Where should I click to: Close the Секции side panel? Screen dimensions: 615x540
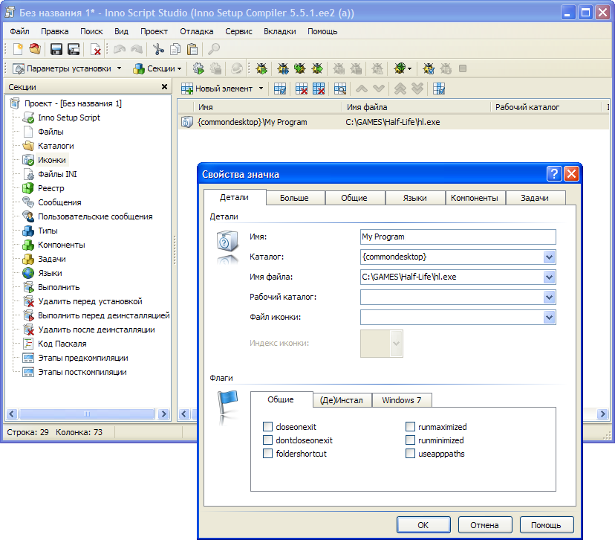click(x=164, y=87)
